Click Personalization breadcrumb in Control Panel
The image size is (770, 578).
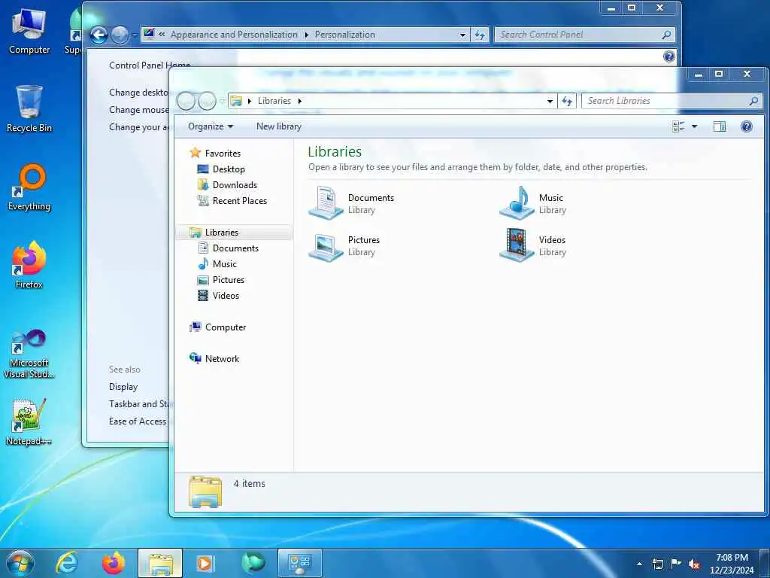344,35
